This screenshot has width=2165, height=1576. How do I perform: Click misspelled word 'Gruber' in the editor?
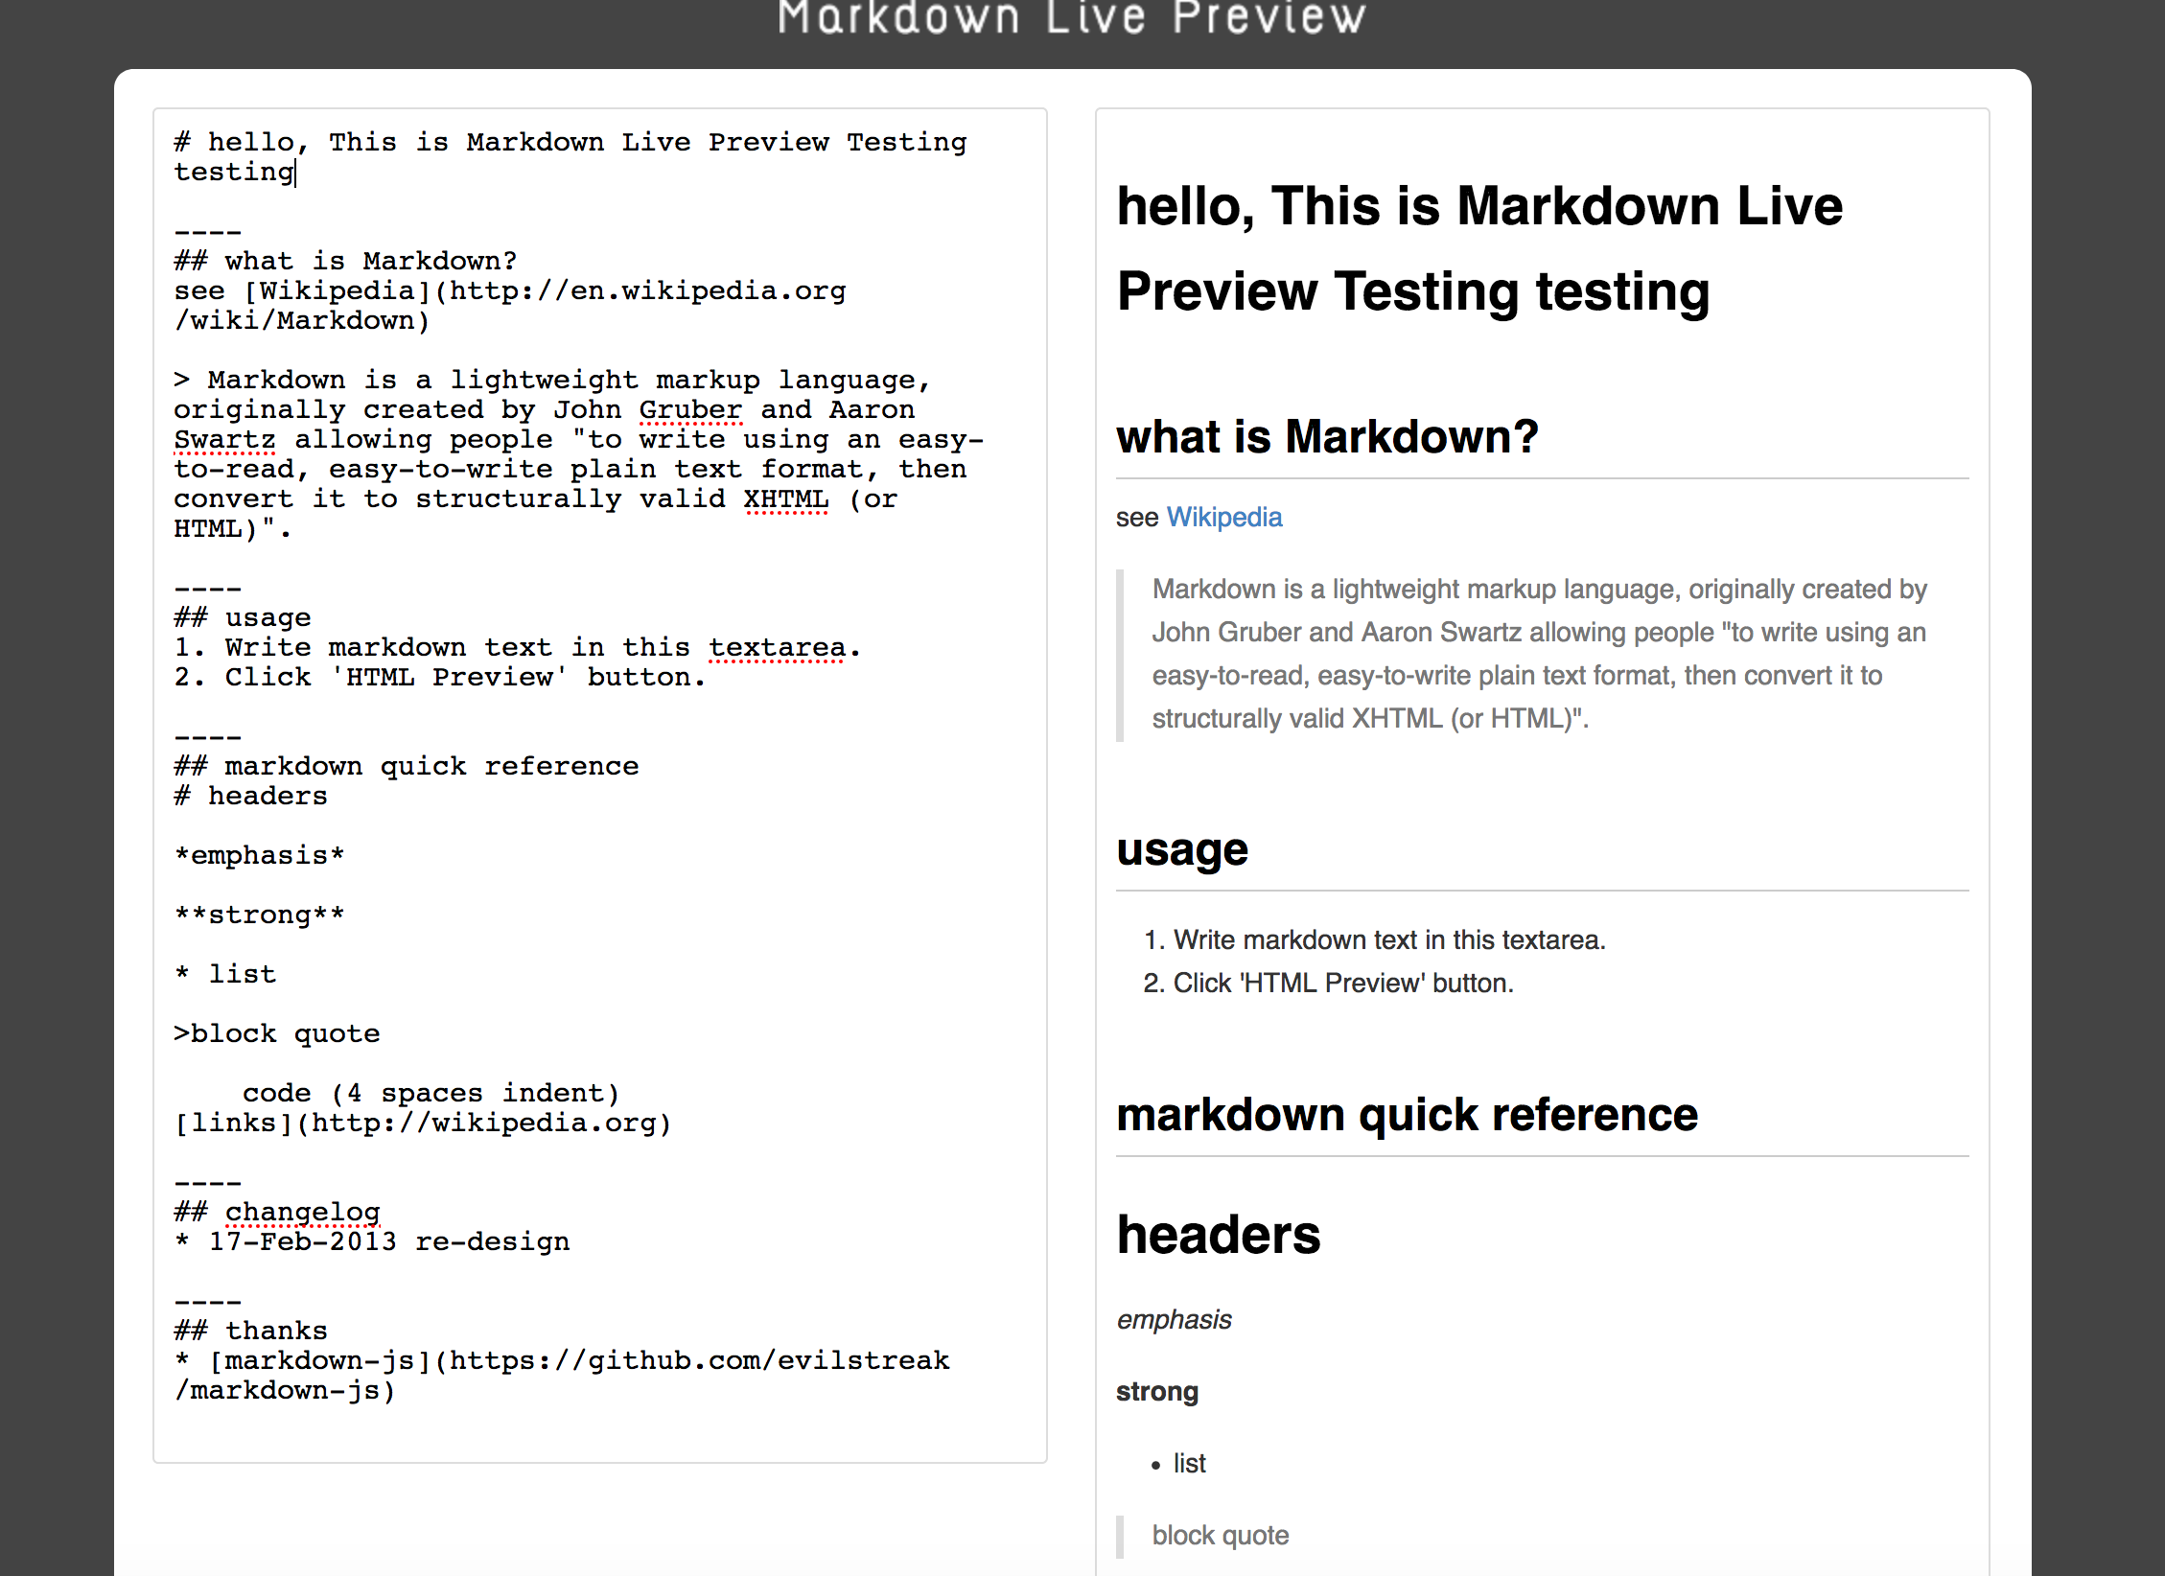689,409
